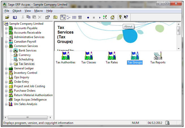Click the open book toolbar icon
This screenshot has height=128, width=185.
pos(15,17)
